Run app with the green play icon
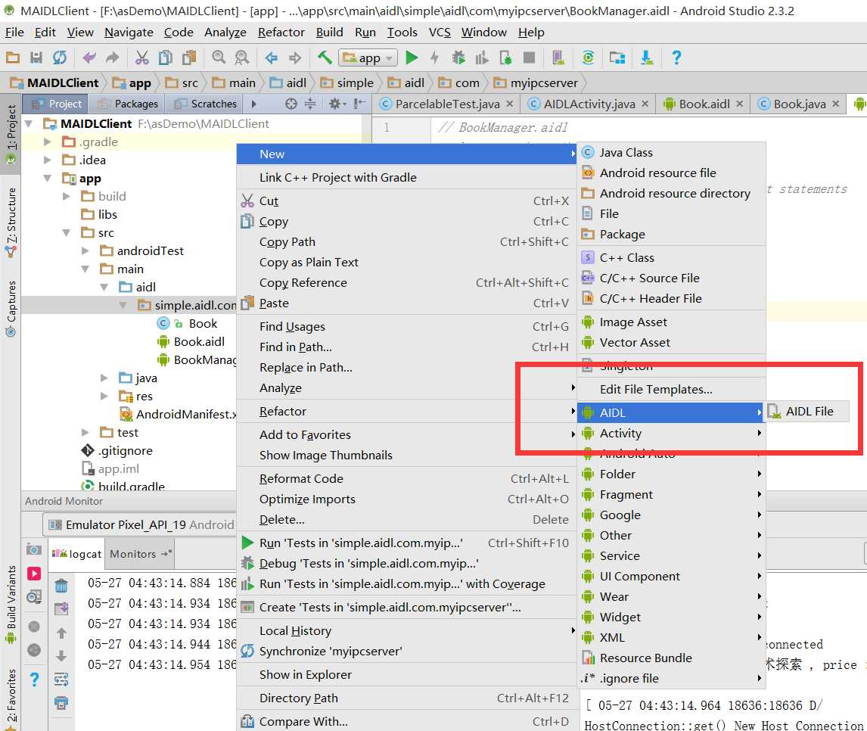Screen dimensions: 867x731 pos(411,58)
